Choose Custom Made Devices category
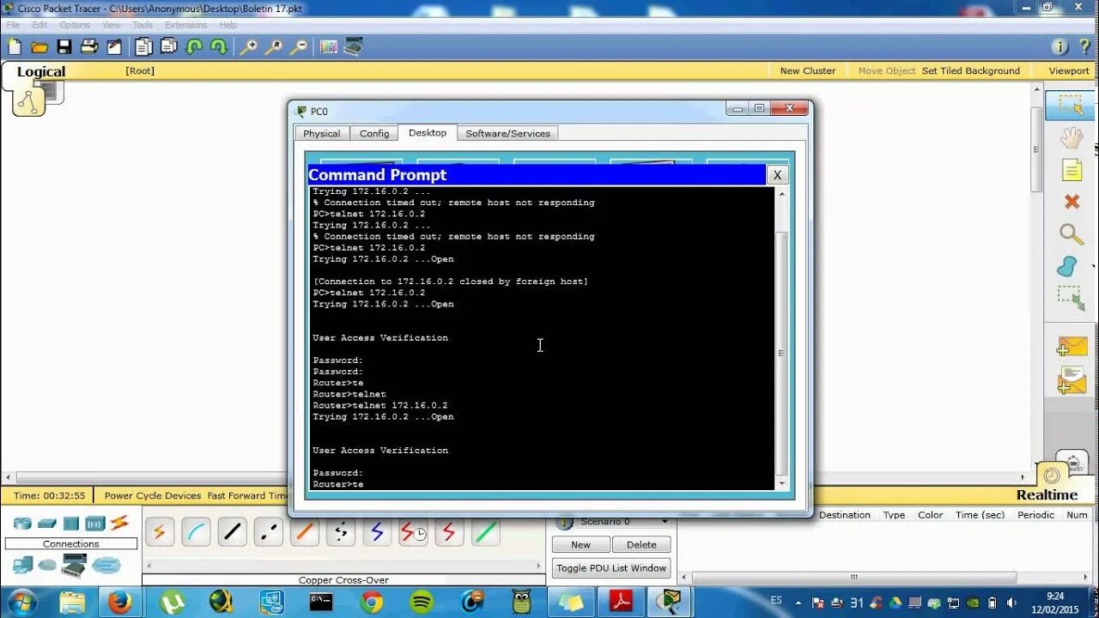This screenshot has height=618, width=1099. (x=75, y=565)
